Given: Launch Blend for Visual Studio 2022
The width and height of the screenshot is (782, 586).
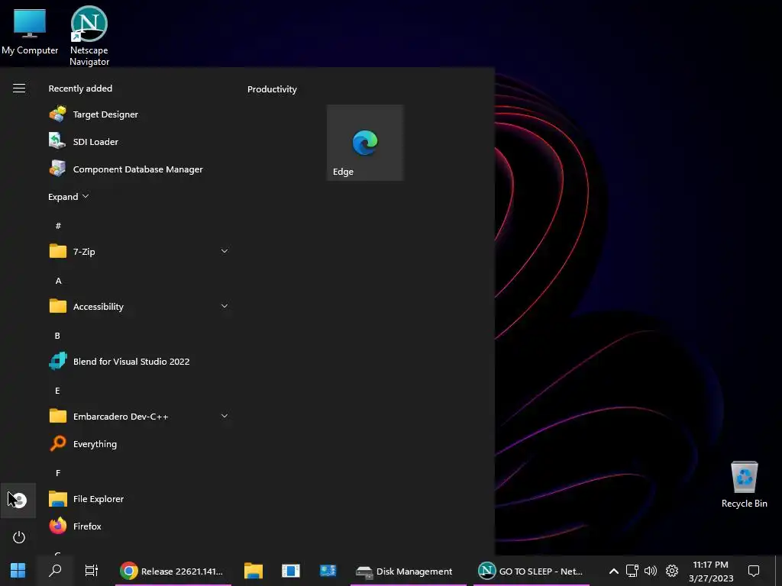Looking at the screenshot, I should click(140, 361).
